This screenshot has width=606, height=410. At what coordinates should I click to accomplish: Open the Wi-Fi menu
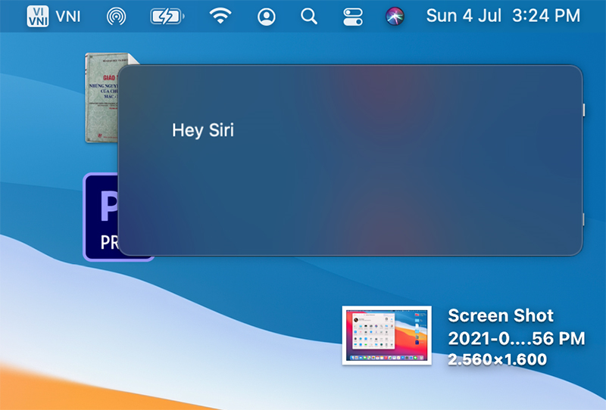pos(220,16)
